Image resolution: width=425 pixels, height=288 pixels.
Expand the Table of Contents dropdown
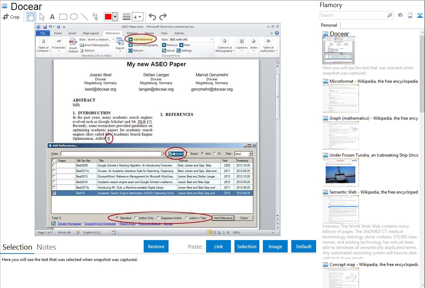pos(43,45)
